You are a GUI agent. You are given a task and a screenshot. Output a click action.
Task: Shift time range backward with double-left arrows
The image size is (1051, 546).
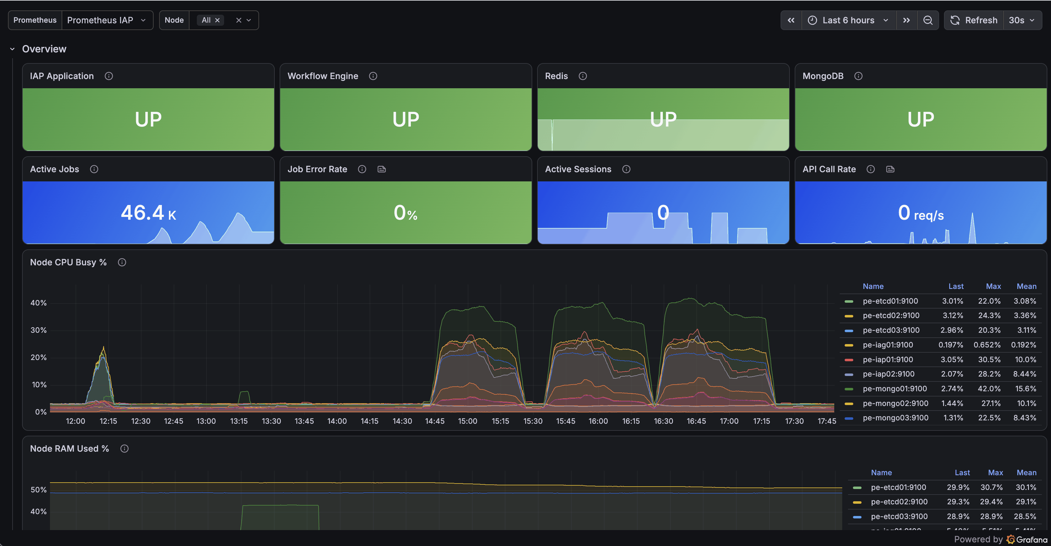point(791,20)
